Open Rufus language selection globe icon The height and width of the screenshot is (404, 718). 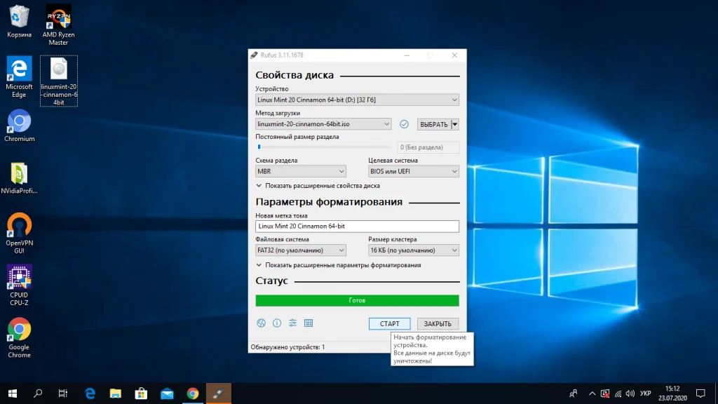262,323
